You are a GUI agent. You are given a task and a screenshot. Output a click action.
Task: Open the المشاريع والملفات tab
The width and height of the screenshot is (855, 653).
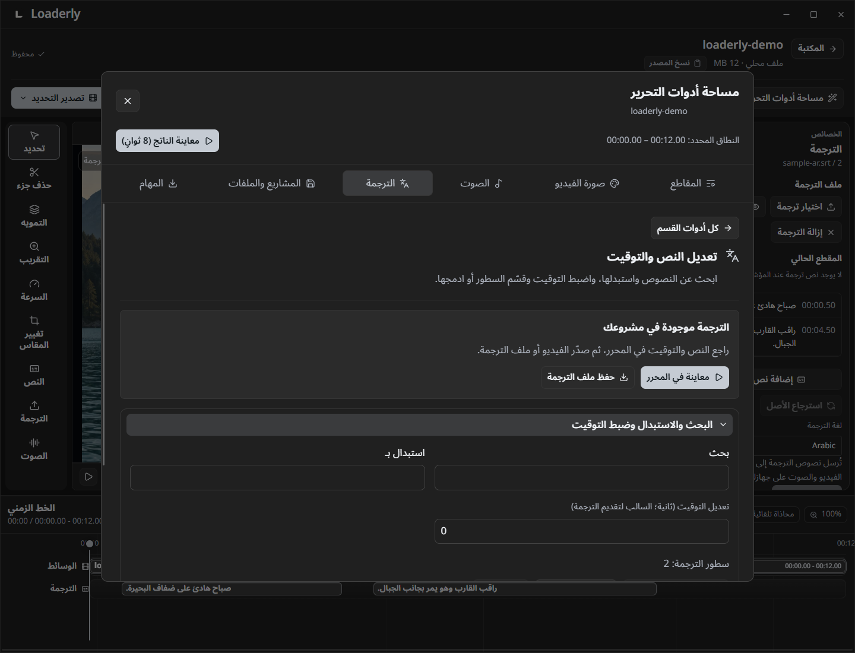click(x=271, y=183)
